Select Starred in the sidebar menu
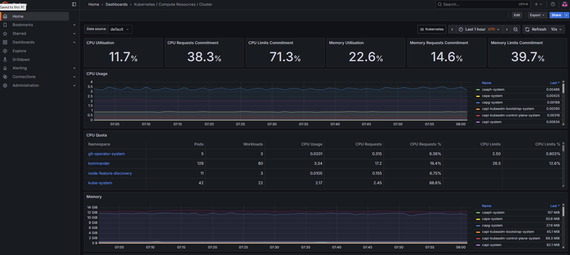This screenshot has height=255, width=570. click(x=19, y=34)
